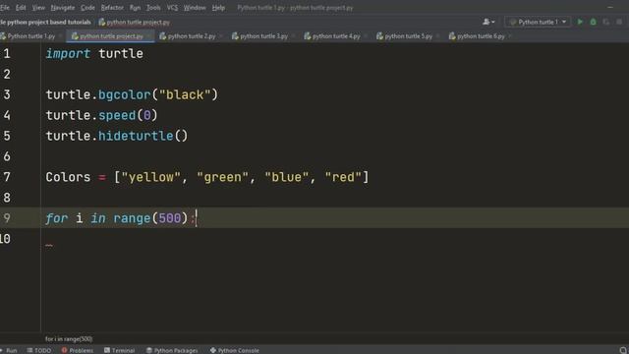Click python turtle project.py in breadcrumb bar
Image resolution: width=629 pixels, height=354 pixels.
134,22
